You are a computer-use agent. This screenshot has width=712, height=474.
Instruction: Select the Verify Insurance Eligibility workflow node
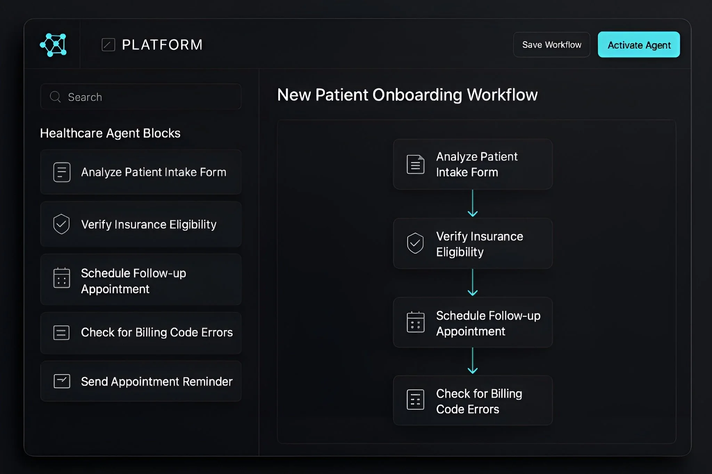[x=473, y=244]
